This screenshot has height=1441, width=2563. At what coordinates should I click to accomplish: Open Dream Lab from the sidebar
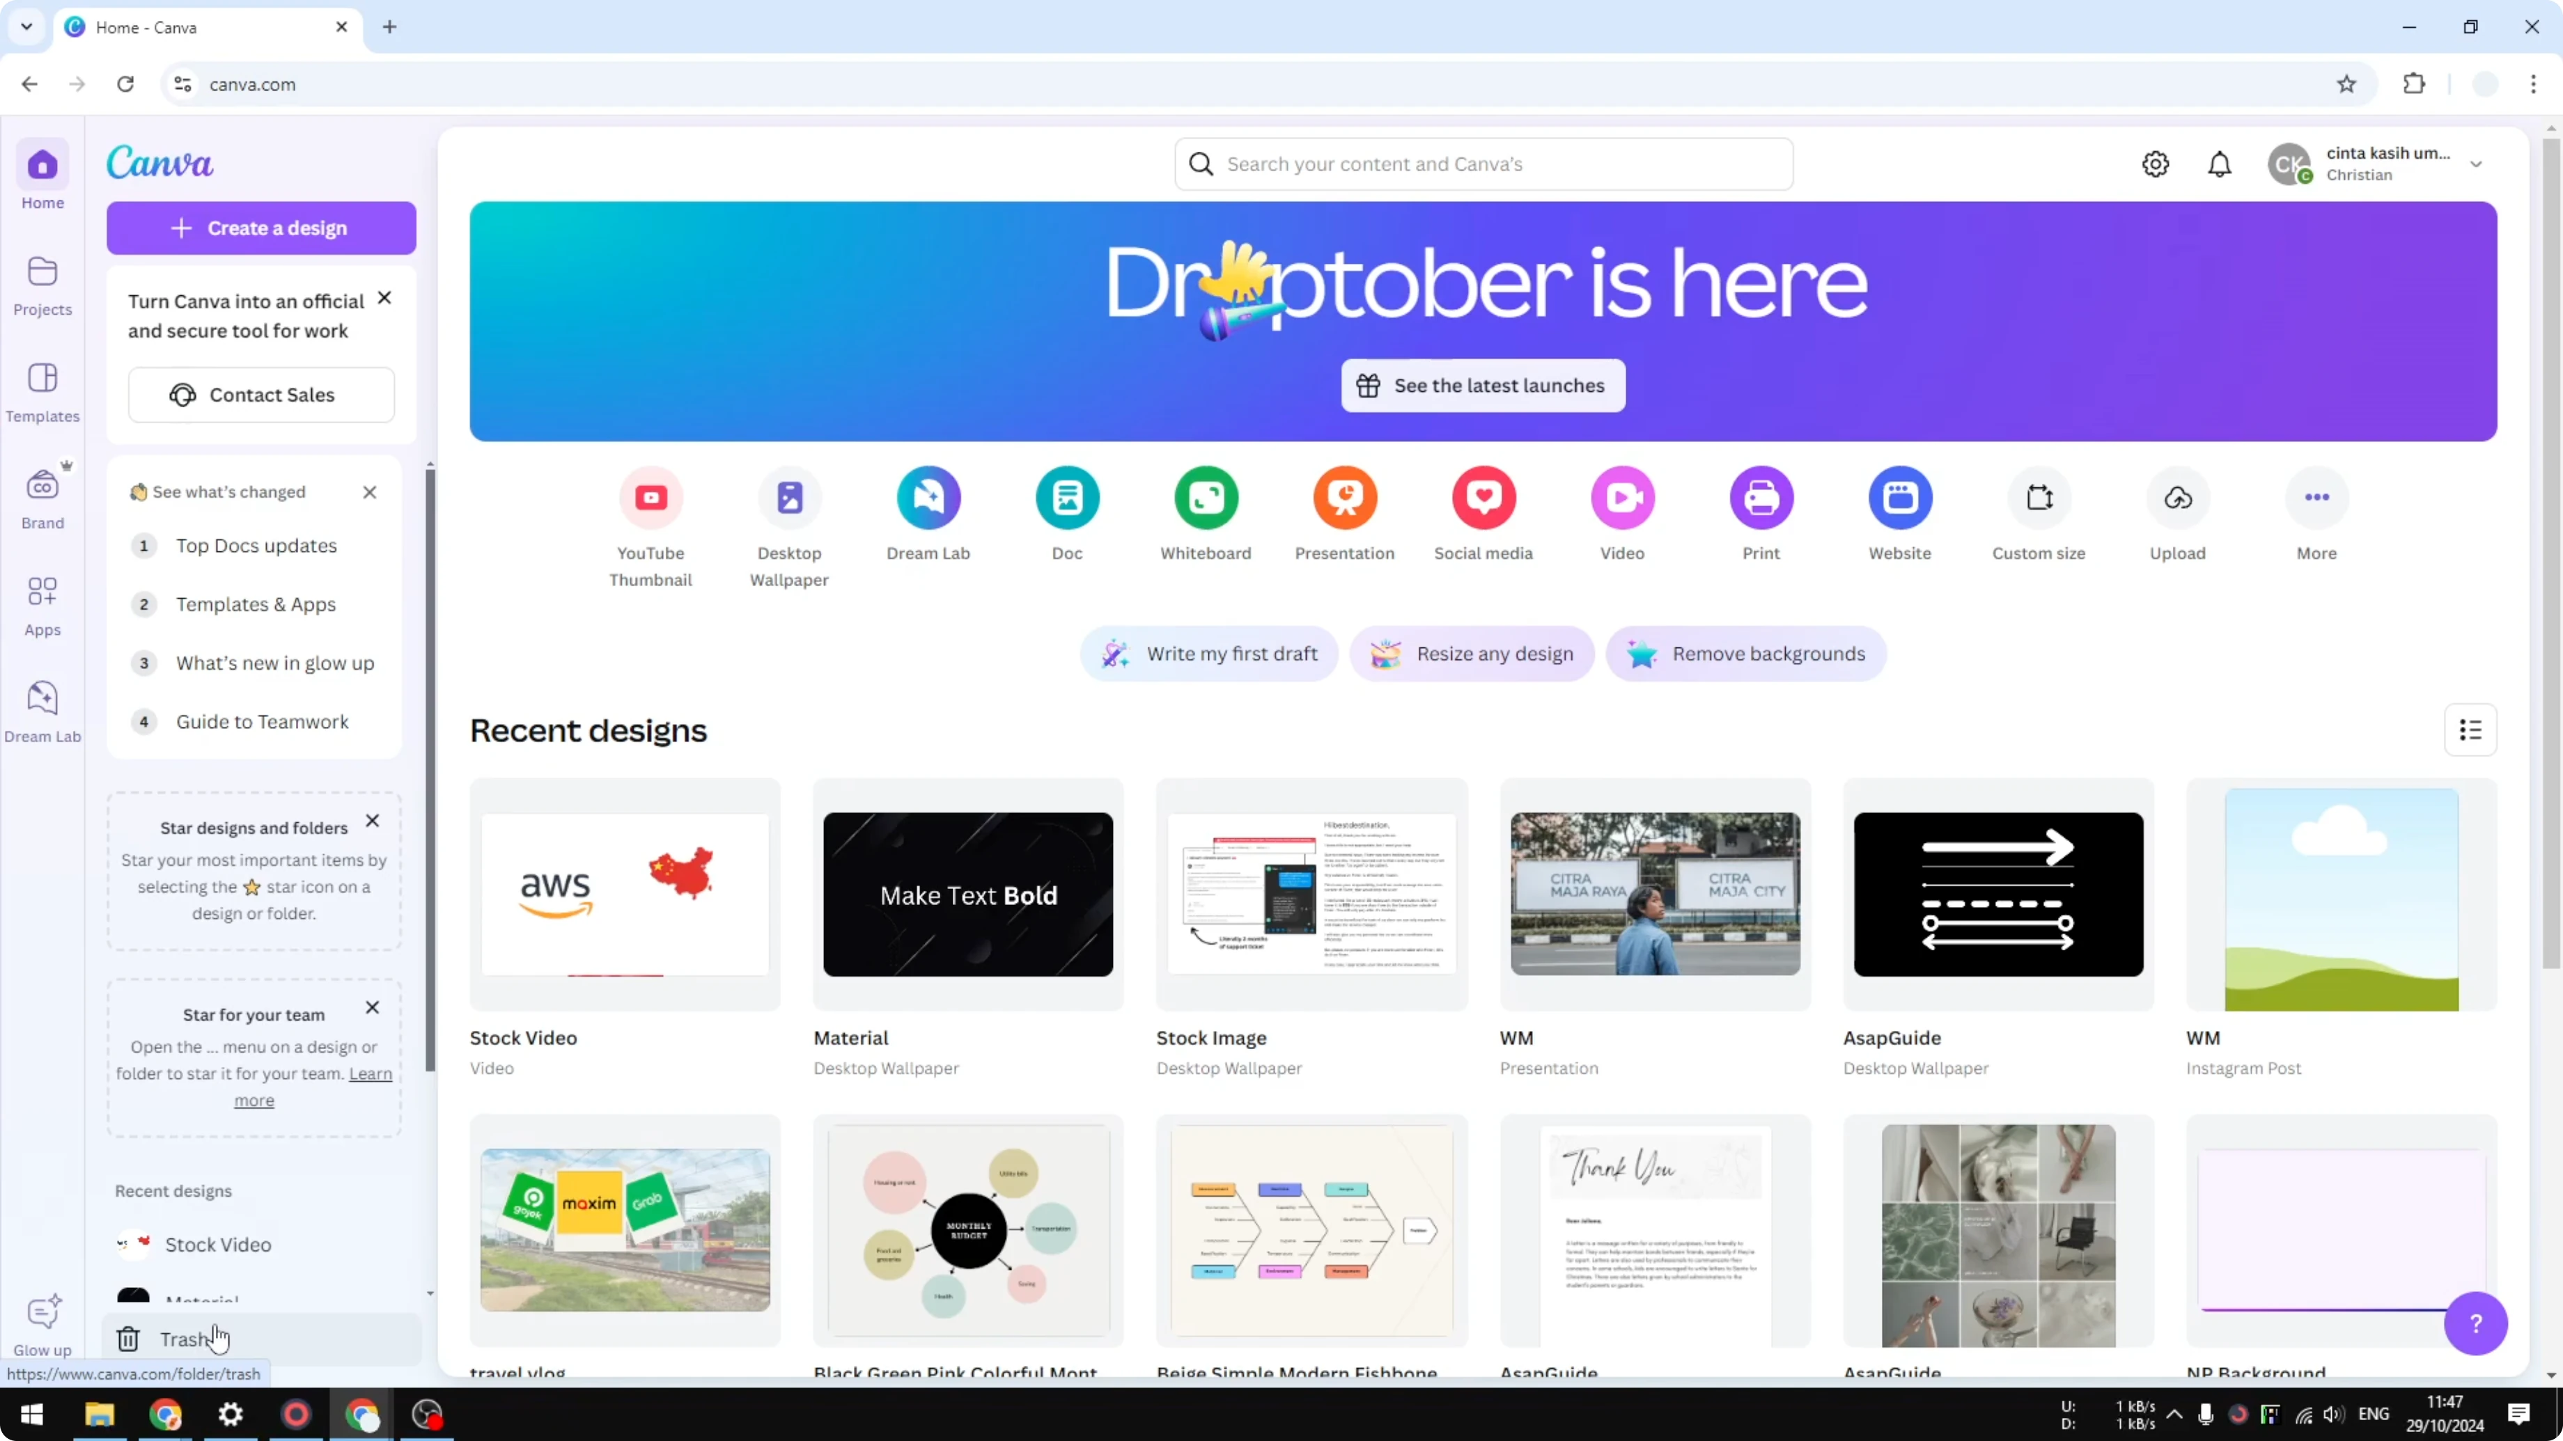click(x=42, y=708)
